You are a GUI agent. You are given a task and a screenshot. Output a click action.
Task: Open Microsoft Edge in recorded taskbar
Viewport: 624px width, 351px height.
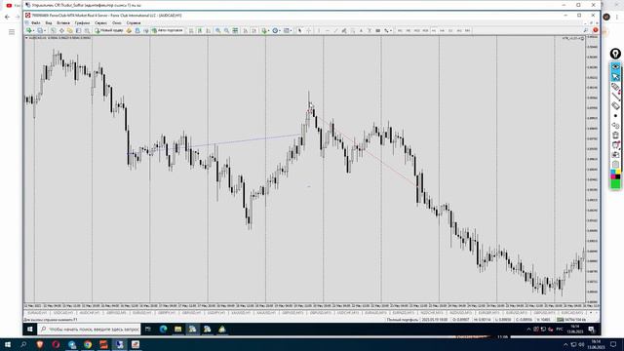tap(163, 330)
